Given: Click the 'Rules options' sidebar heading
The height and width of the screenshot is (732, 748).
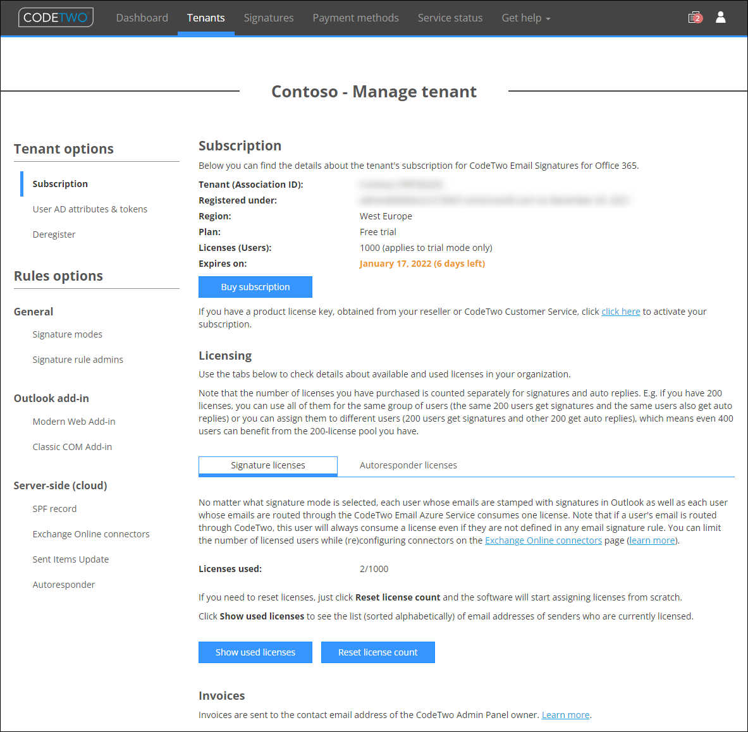Looking at the screenshot, I should (x=58, y=276).
